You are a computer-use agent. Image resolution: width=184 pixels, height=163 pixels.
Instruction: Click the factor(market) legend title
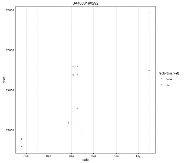click(x=169, y=73)
